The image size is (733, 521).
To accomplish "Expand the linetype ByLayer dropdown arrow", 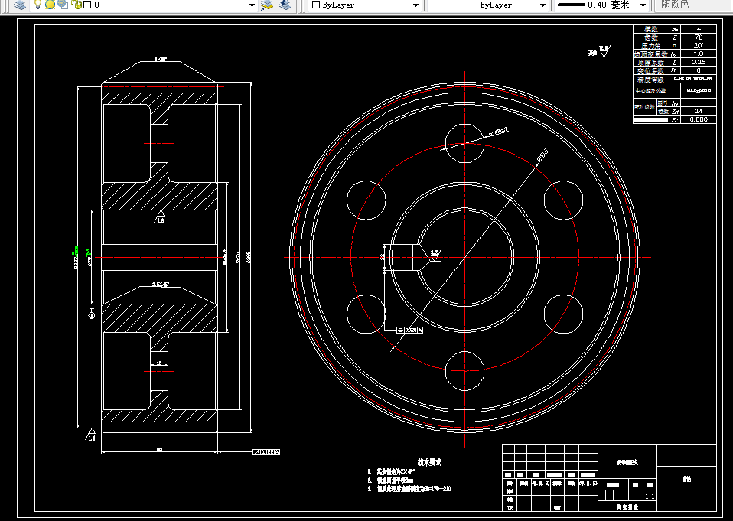I will pyautogui.click(x=542, y=5).
